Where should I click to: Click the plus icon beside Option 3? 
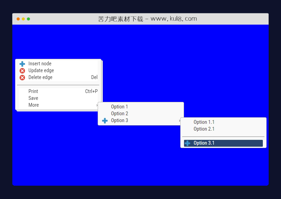tap(105, 121)
